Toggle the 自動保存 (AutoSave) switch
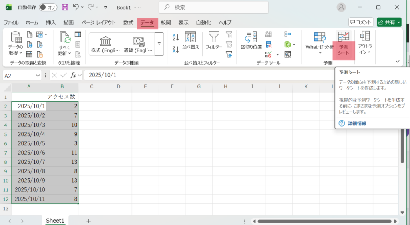 [48, 7]
